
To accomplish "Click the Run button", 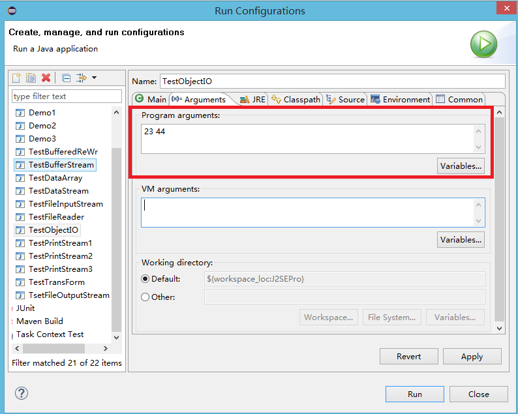I will click(x=415, y=394).
